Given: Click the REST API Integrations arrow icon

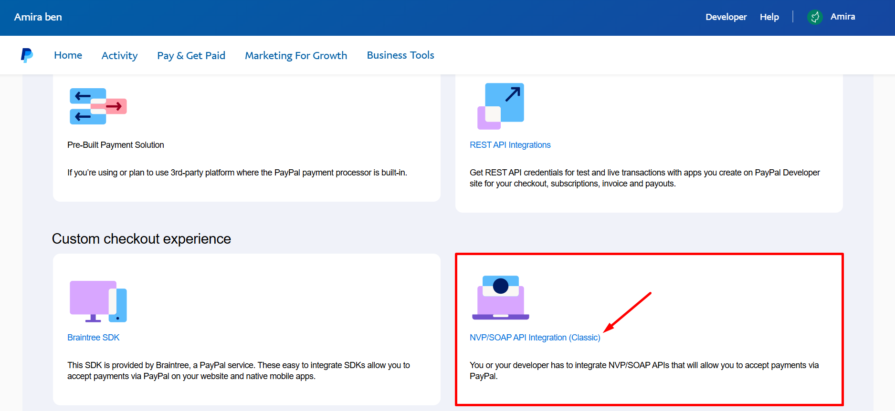Looking at the screenshot, I should pos(501,106).
